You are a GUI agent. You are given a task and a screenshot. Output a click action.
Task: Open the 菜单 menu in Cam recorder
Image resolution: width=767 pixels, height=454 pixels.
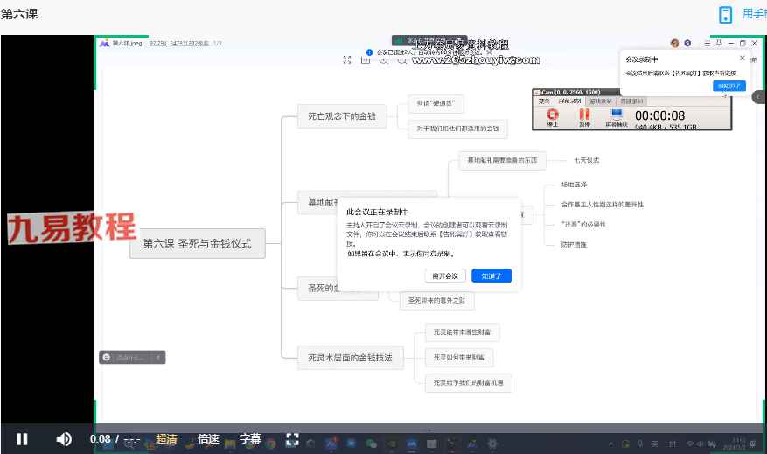pos(545,101)
